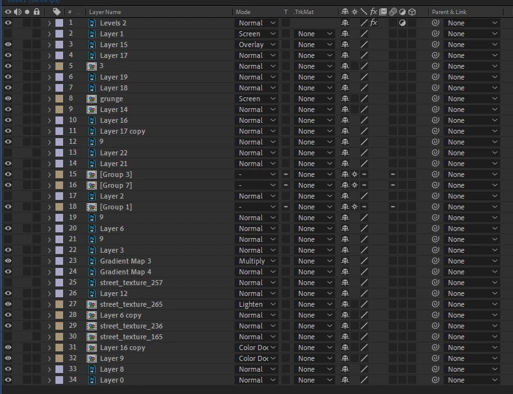Click parent pick whip for Gradient Map 3
The image size is (513, 394).
click(x=435, y=261)
